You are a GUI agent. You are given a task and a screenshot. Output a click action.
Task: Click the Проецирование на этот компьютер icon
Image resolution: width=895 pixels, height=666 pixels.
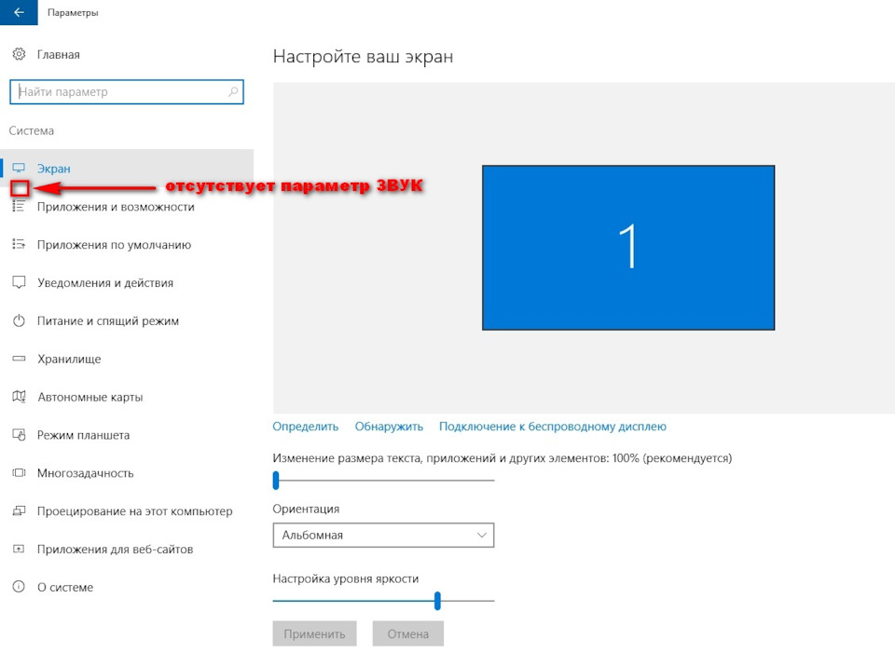pyautogui.click(x=19, y=510)
